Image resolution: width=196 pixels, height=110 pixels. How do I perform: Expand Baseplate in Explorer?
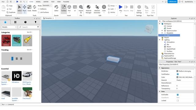[162, 33]
